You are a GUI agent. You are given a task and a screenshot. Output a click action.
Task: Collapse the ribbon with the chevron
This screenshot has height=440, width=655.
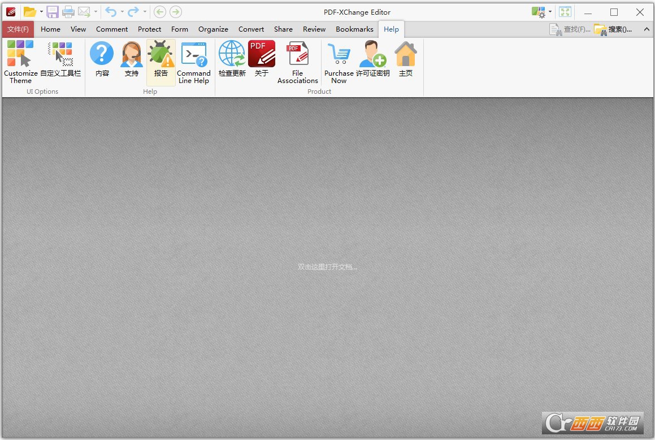click(646, 29)
